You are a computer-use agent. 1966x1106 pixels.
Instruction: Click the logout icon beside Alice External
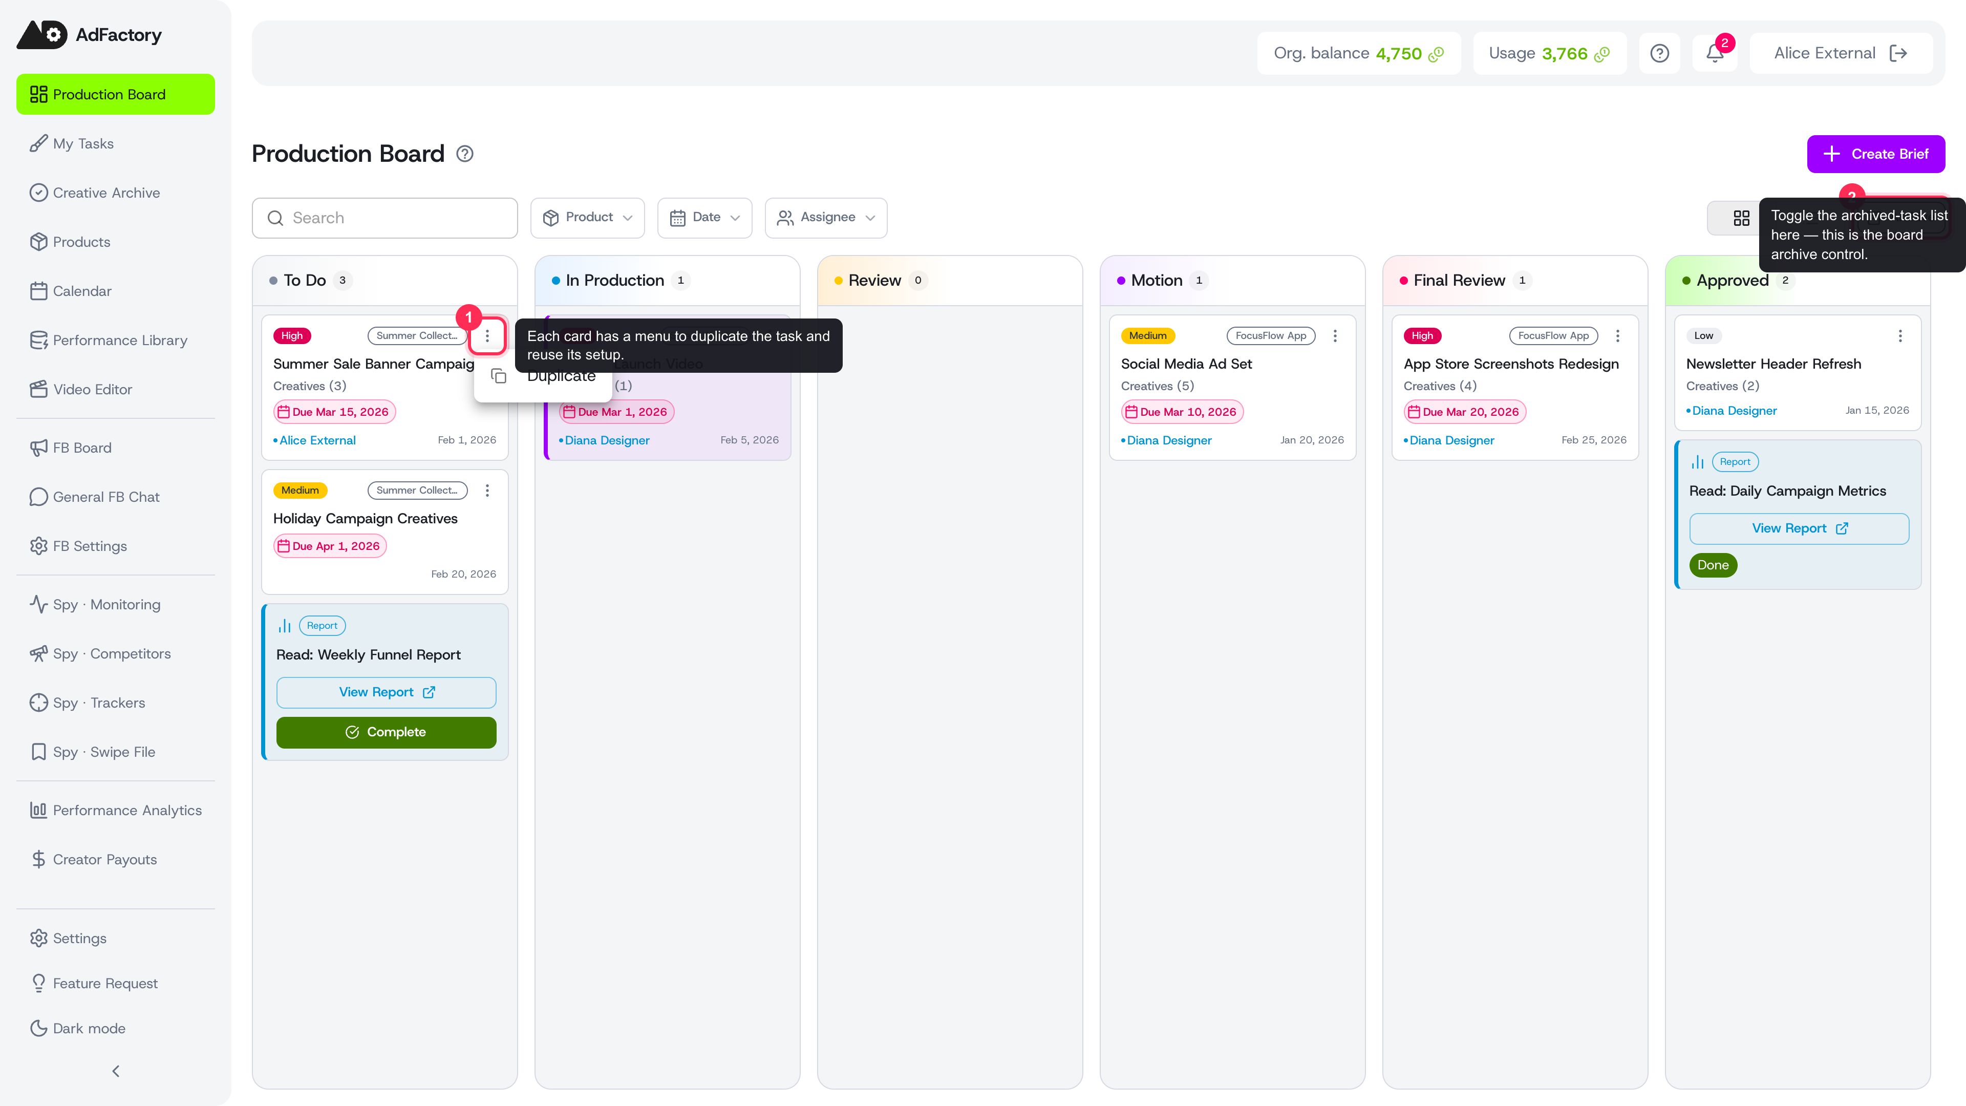click(x=1898, y=53)
